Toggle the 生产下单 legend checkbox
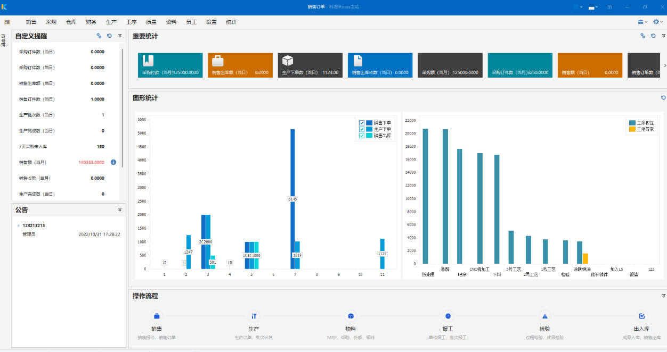 tap(362, 129)
